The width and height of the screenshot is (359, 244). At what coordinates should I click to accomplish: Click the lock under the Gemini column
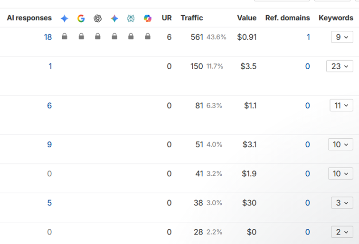[x=114, y=36]
